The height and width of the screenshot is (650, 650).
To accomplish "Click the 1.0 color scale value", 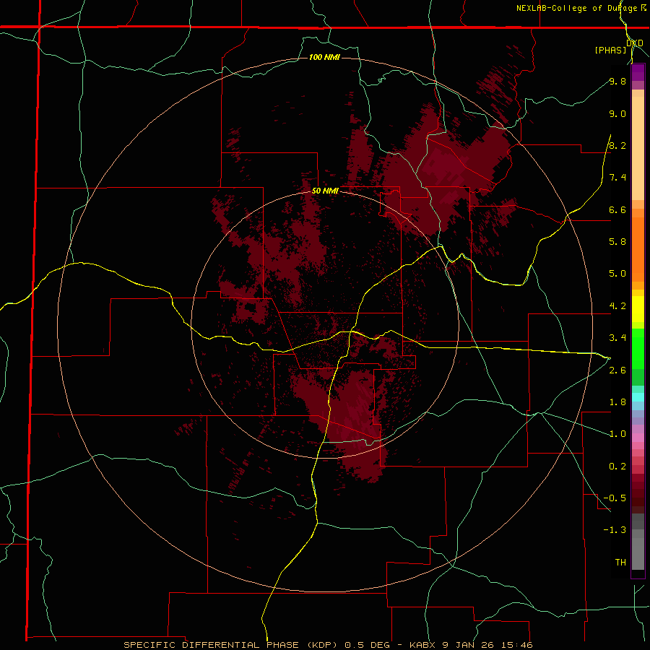I will (x=617, y=434).
